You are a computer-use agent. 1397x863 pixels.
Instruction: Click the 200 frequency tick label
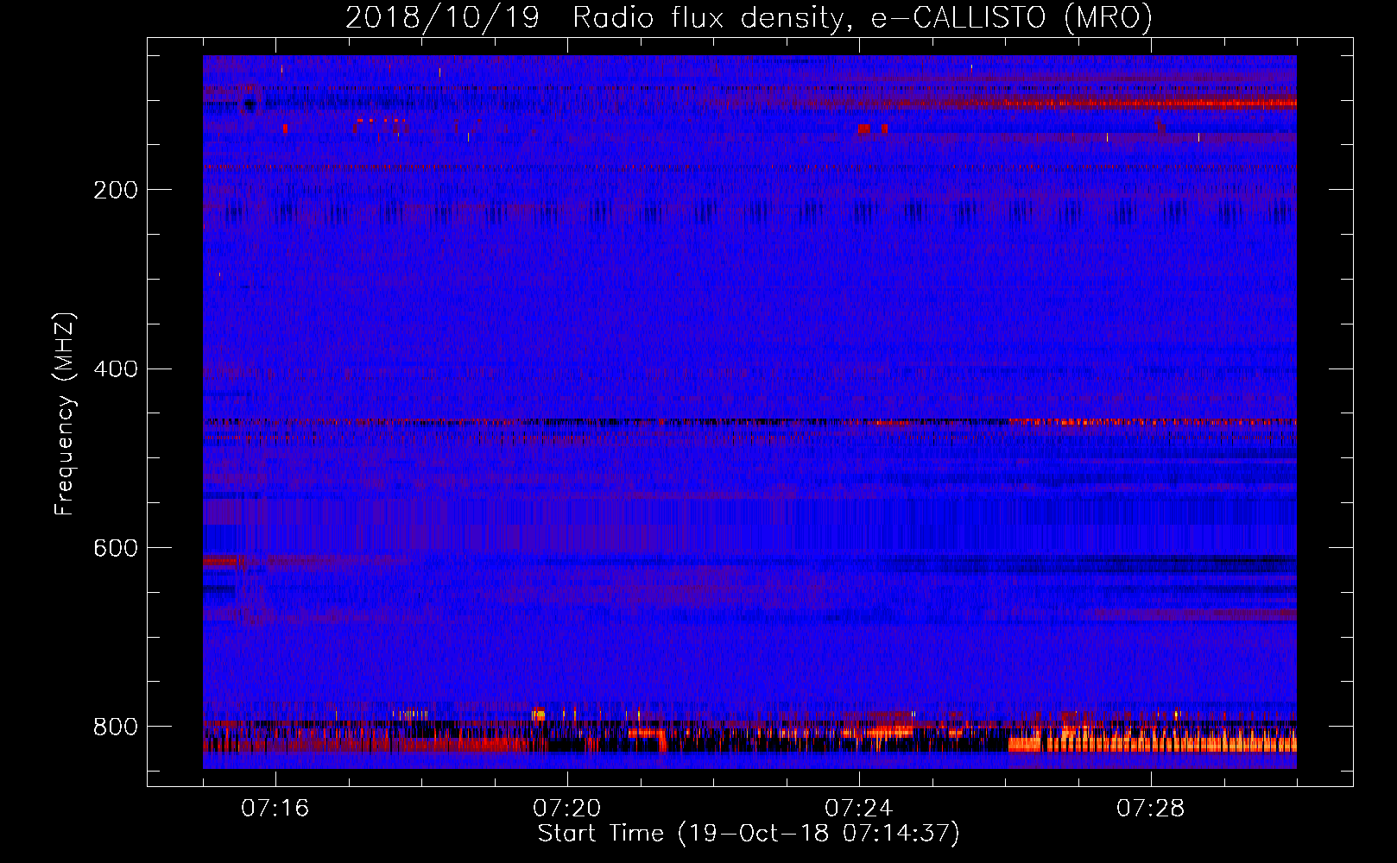click(x=116, y=190)
